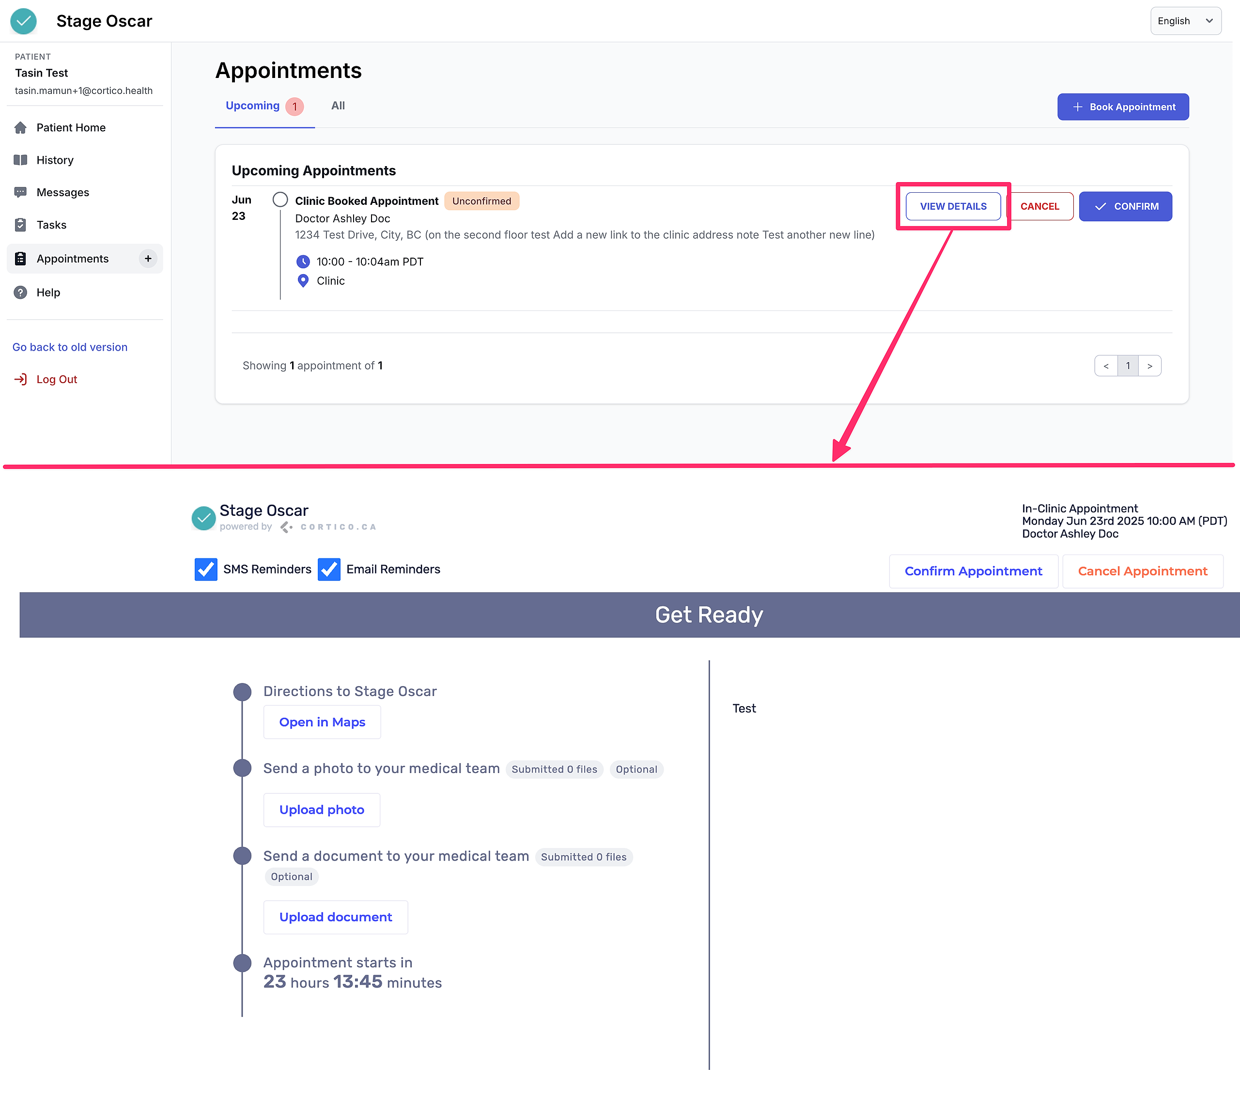Select the Clinic Booked Appointment radio circle
This screenshot has width=1240, height=1096.
(x=280, y=200)
